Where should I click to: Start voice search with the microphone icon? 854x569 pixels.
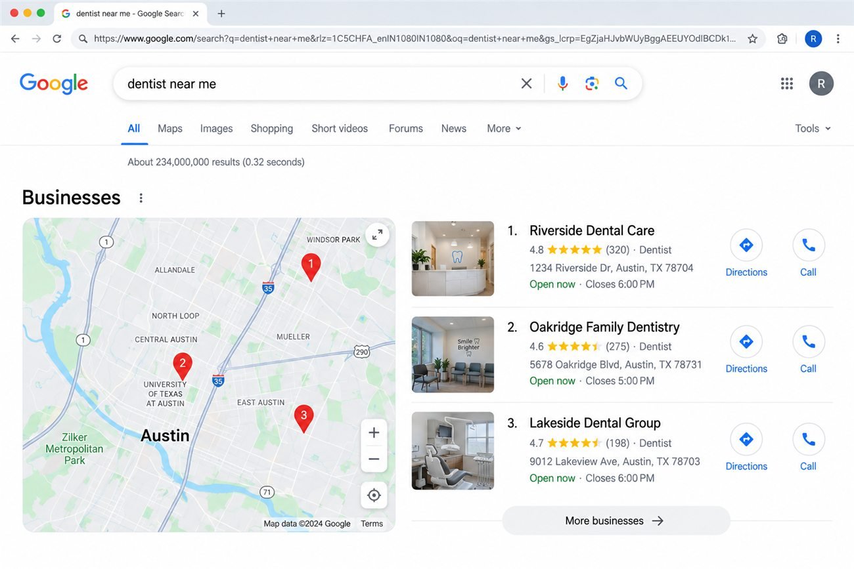(562, 83)
